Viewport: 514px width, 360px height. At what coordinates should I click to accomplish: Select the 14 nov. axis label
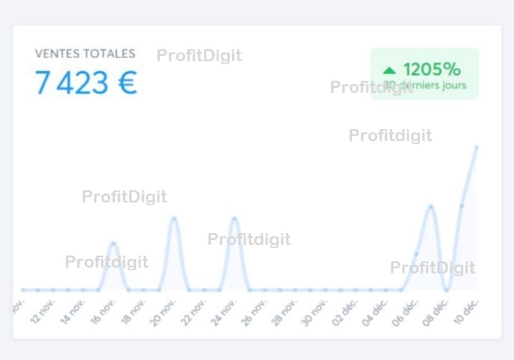[x=73, y=310]
